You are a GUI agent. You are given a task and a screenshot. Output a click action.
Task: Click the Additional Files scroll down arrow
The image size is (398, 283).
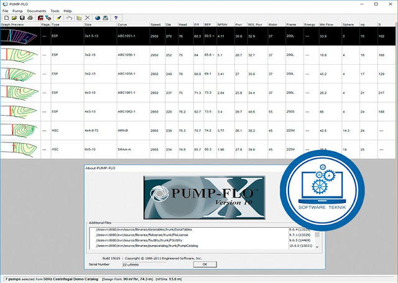[x=317, y=246]
